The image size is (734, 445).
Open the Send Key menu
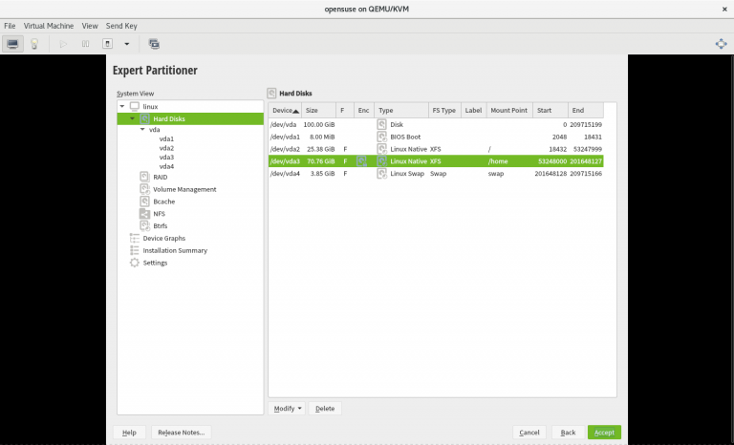(x=121, y=26)
